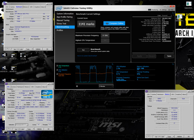Viewport: 194px width, 140px height.
Task: Click Validate in CPU-Z Memory window
Action: click(x=179, y=137)
